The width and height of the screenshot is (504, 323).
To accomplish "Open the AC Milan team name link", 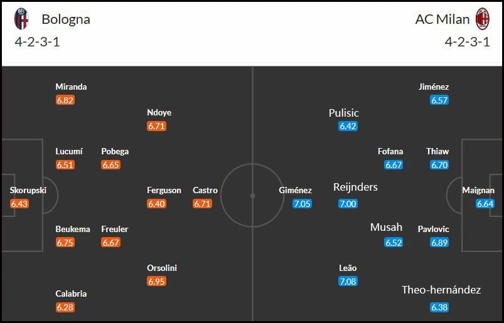I will (442, 19).
